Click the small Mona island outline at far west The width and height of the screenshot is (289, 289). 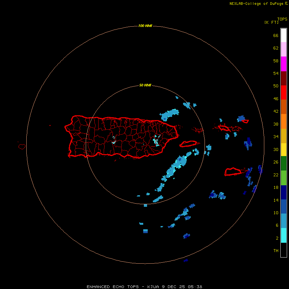(22, 146)
